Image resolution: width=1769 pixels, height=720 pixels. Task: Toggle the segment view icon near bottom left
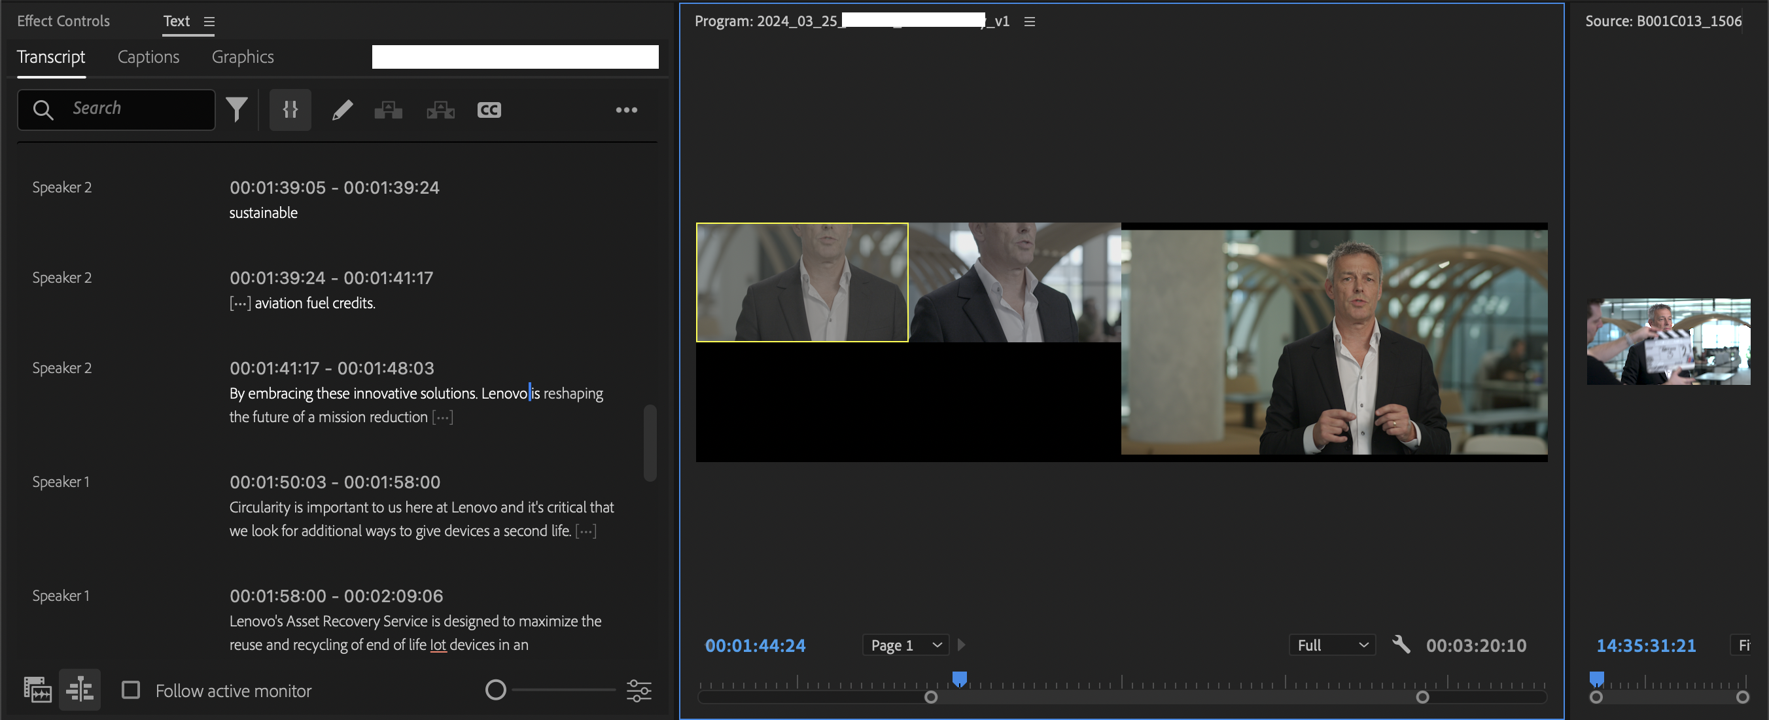(80, 689)
